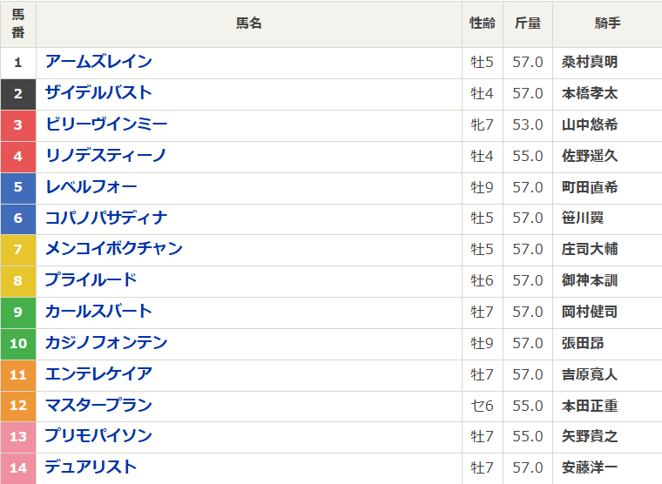This screenshot has width=662, height=484.
Task: Open horse ザイデルバスト link
Action: 98,93
